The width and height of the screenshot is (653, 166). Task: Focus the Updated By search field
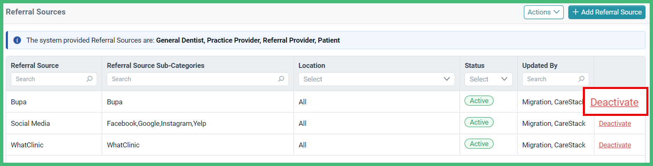555,79
